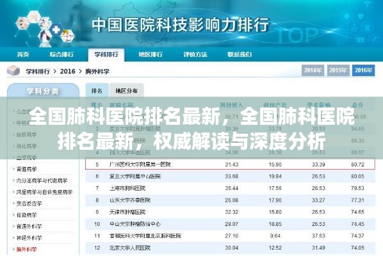This screenshot has width=383, height=256.
Task: Open 消化病学 in the sidebar
Action: coord(26,146)
